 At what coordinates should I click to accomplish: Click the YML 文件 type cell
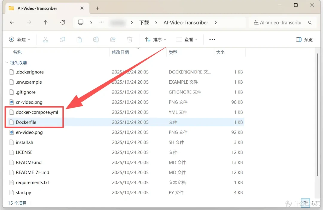178,112
